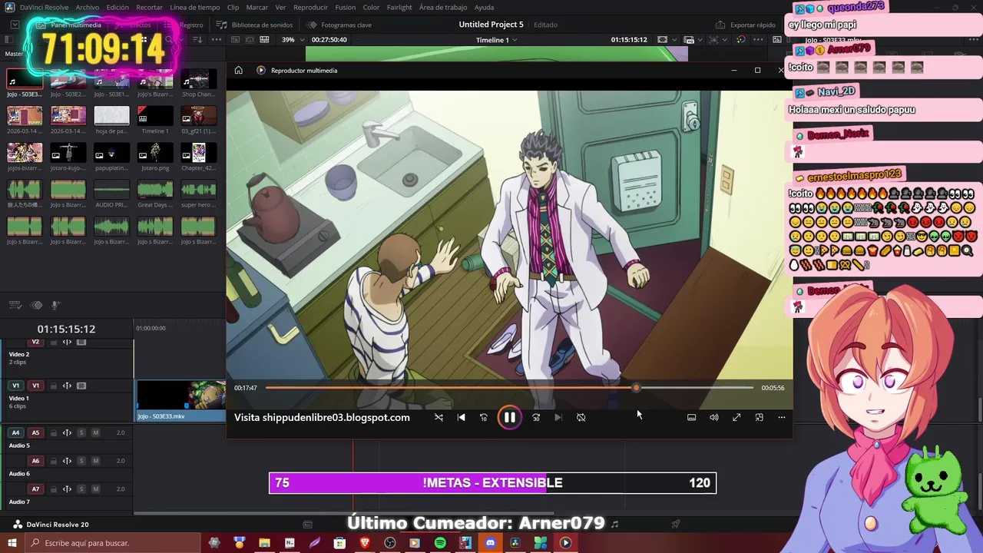This screenshot has height=553, width=983.
Task: Open the Fairlight menu
Action: click(x=399, y=7)
